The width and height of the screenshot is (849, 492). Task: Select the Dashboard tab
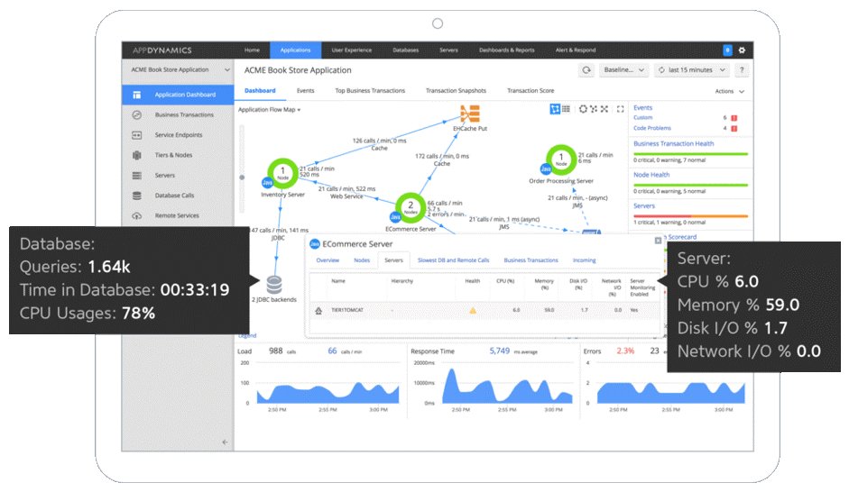(260, 91)
